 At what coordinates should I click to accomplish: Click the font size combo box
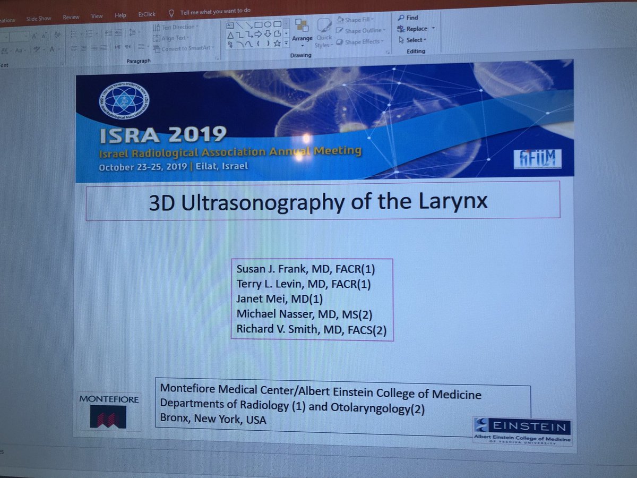[19, 37]
